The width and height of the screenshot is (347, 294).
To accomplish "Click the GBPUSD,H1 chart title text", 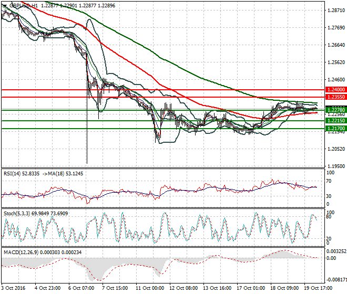I will (x=24, y=6).
